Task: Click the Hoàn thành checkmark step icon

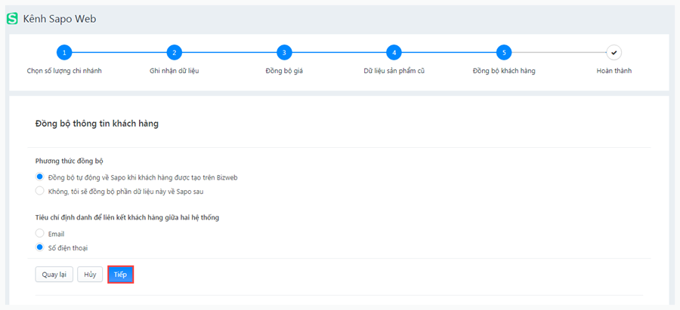Action: (x=614, y=53)
